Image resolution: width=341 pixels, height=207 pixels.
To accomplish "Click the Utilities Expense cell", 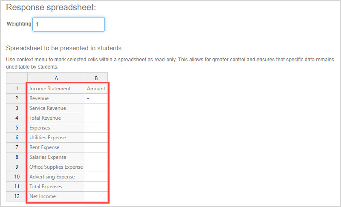I will pos(56,138).
